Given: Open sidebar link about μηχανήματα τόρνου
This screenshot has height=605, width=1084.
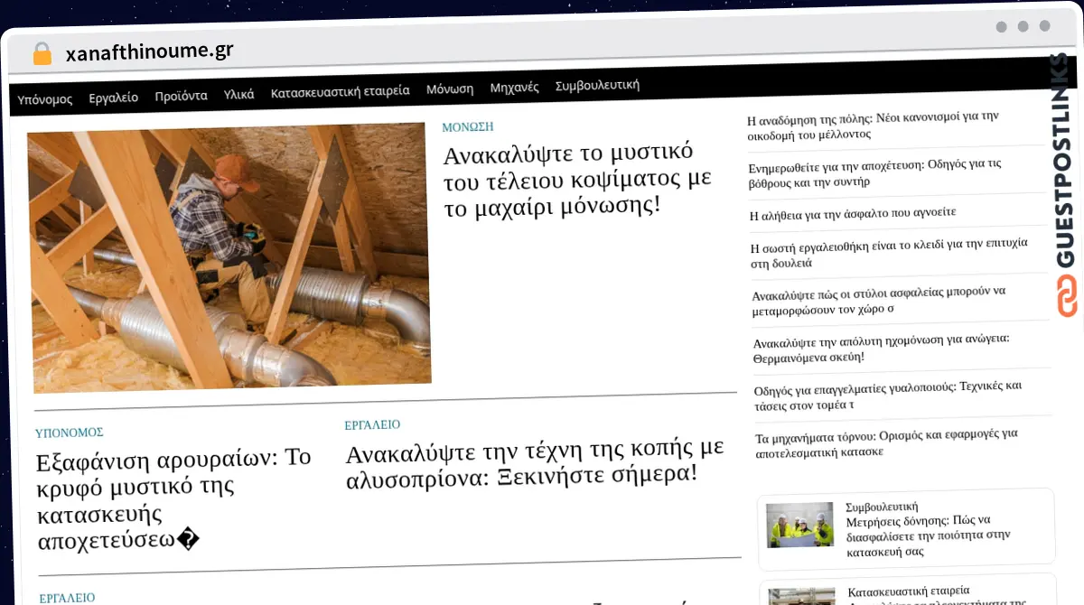Looking at the screenshot, I should 886,442.
